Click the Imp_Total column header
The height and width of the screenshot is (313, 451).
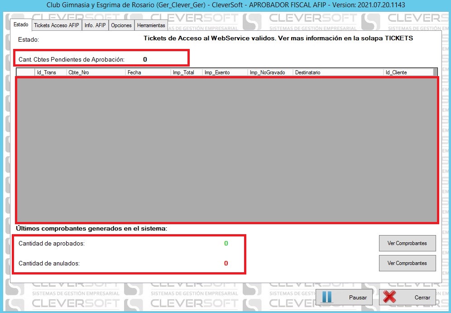(186, 72)
